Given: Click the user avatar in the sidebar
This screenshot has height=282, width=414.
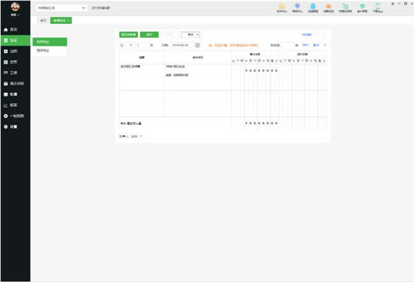Looking at the screenshot, I should tap(15, 6).
